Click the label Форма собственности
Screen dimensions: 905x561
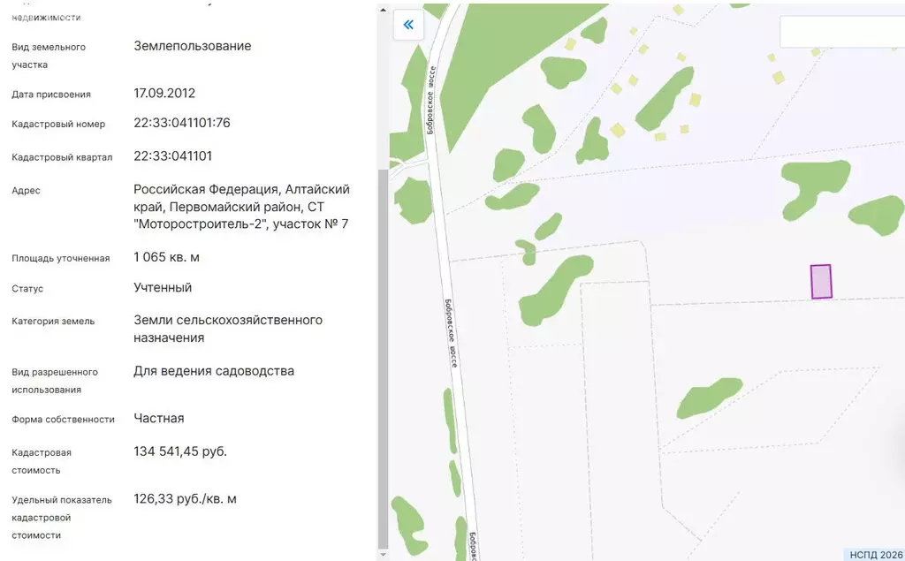(x=63, y=420)
